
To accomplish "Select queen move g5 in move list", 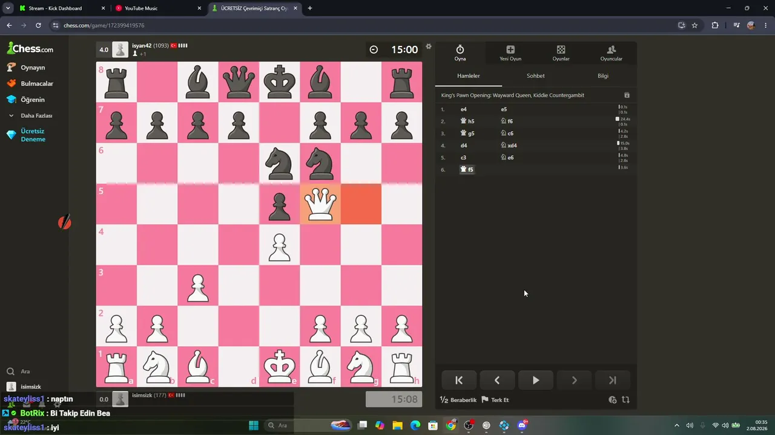I will click(467, 134).
